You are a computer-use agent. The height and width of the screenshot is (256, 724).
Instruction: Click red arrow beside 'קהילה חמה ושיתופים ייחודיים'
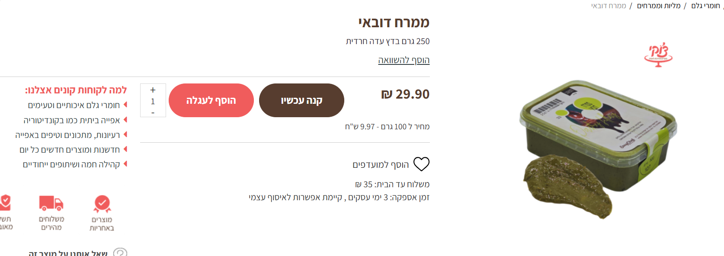pyautogui.click(x=125, y=164)
